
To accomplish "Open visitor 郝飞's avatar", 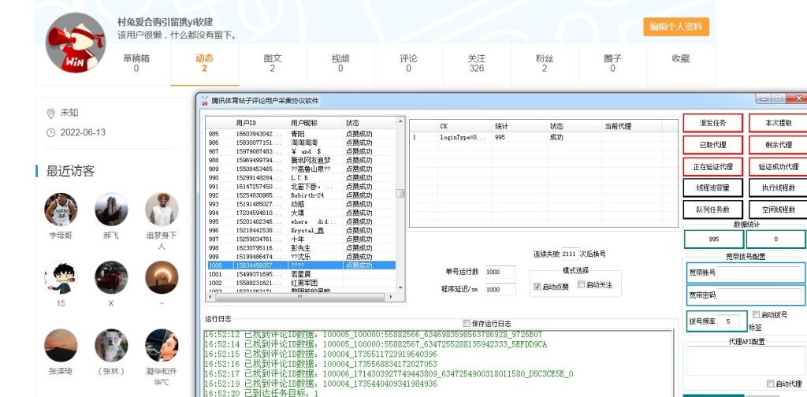I will (x=111, y=210).
